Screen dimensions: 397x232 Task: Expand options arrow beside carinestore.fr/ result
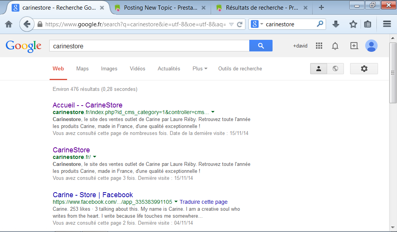click(95, 157)
